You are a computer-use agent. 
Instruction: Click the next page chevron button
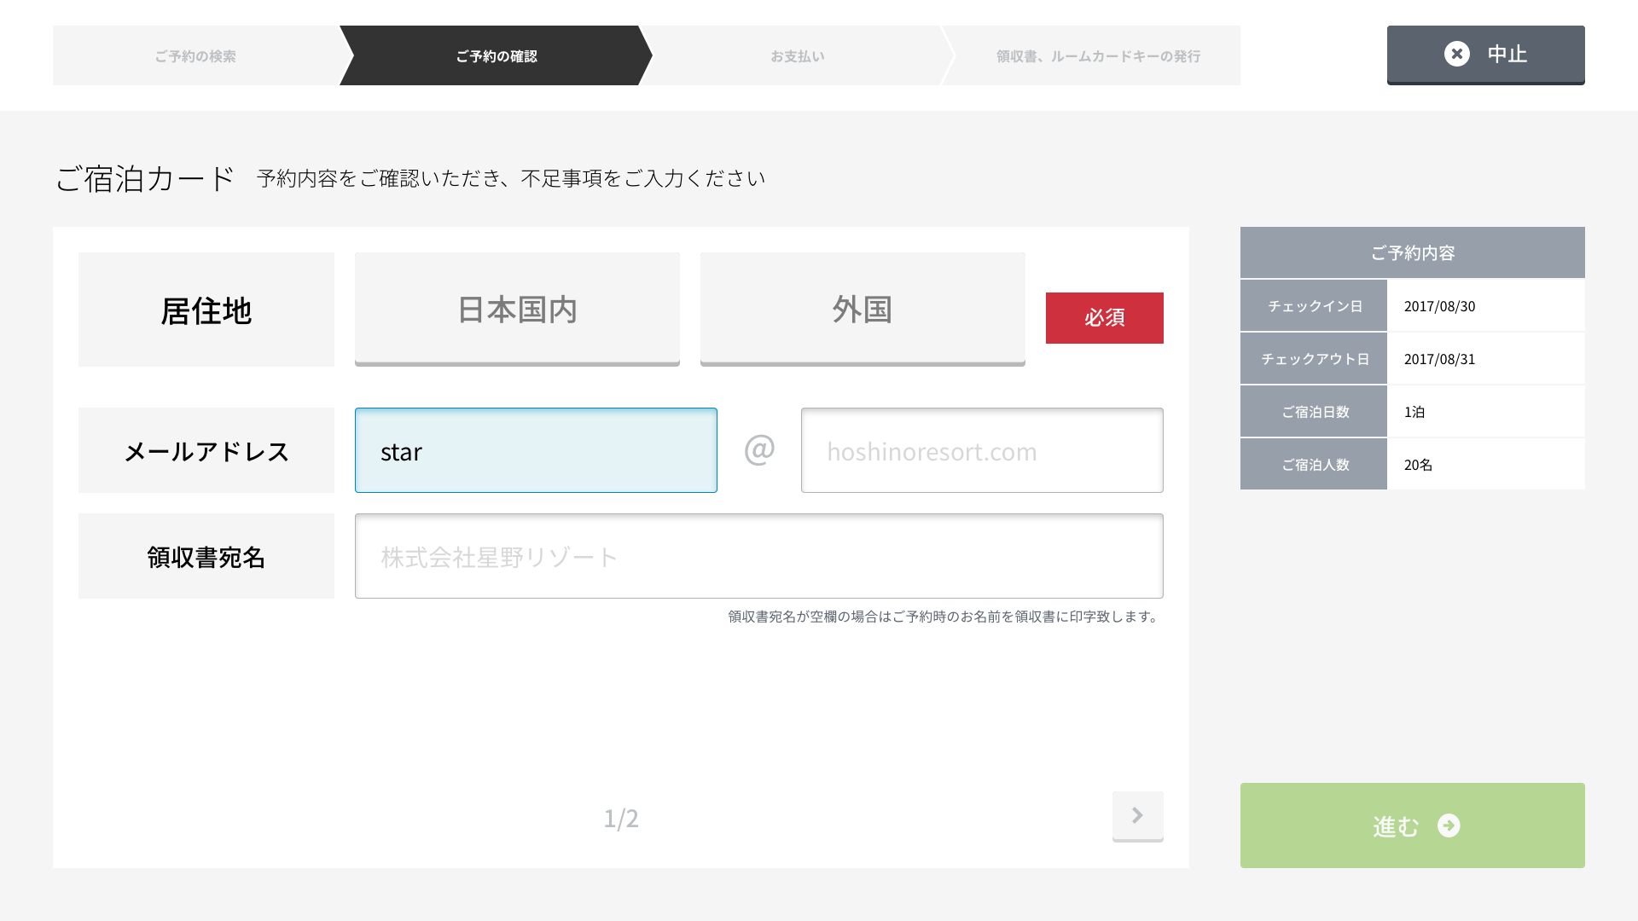1137,815
